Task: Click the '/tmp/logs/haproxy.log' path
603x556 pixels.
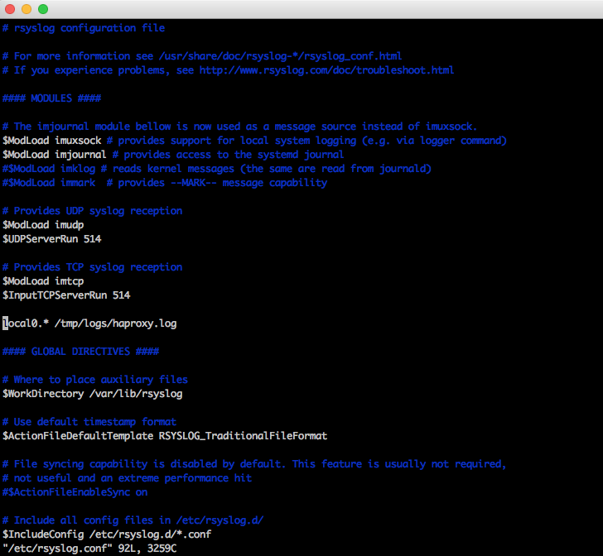Action: click(x=116, y=324)
